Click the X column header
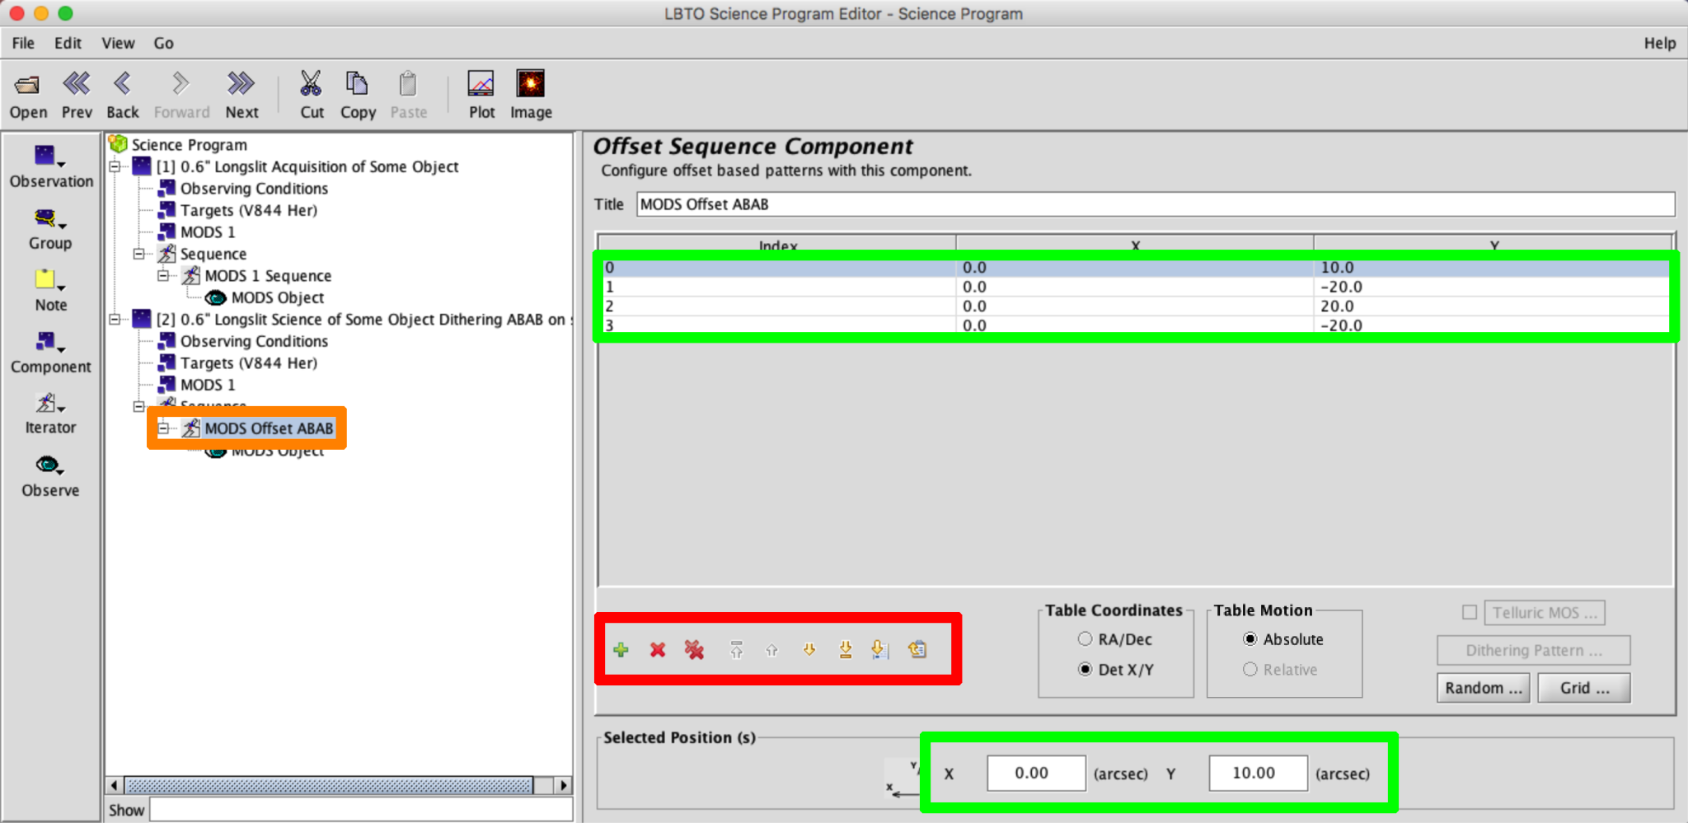This screenshot has width=1688, height=823. (1135, 245)
